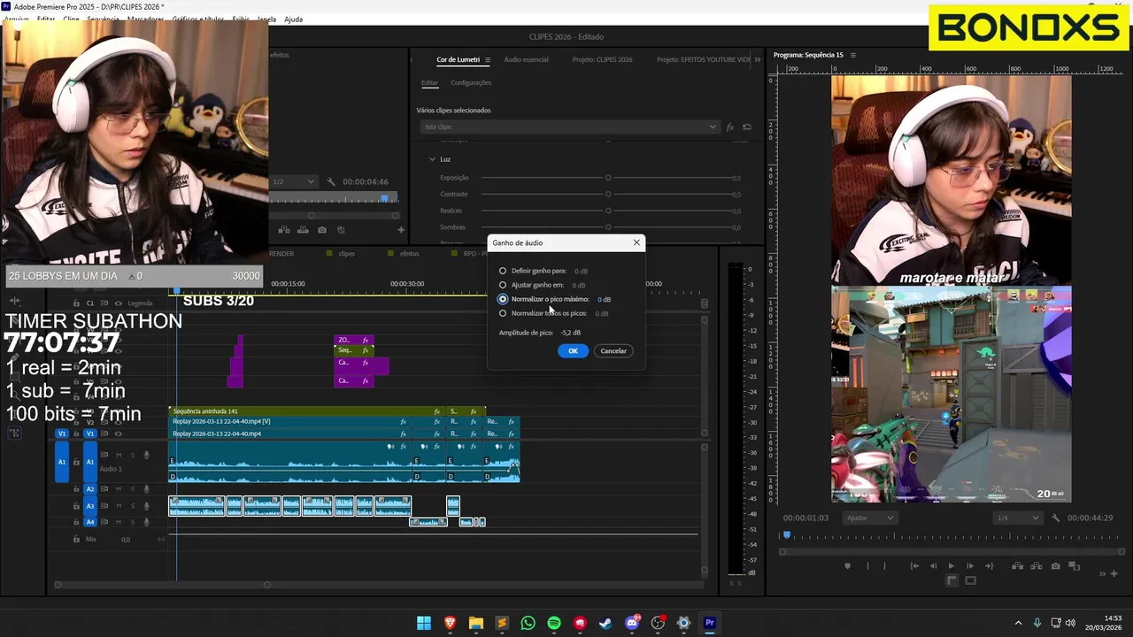Switch to Áudio essencial panel tab
This screenshot has height=637, width=1133.
[526, 59]
